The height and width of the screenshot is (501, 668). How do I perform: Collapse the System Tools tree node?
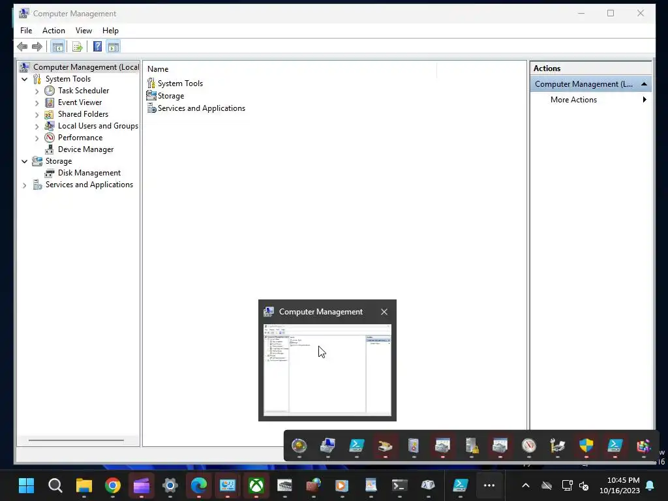(x=24, y=79)
